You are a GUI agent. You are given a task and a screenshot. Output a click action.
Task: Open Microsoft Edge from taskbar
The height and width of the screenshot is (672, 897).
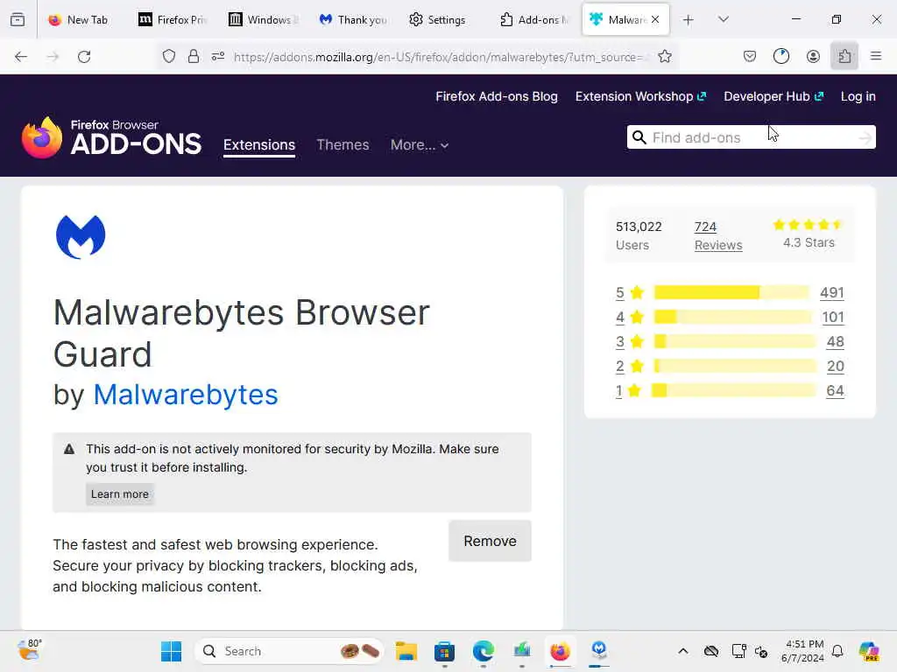pyautogui.click(x=484, y=651)
